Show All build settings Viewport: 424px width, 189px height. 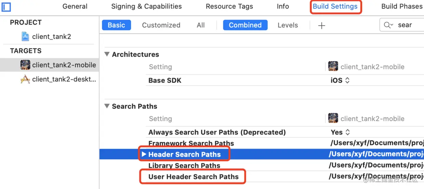[201, 25]
